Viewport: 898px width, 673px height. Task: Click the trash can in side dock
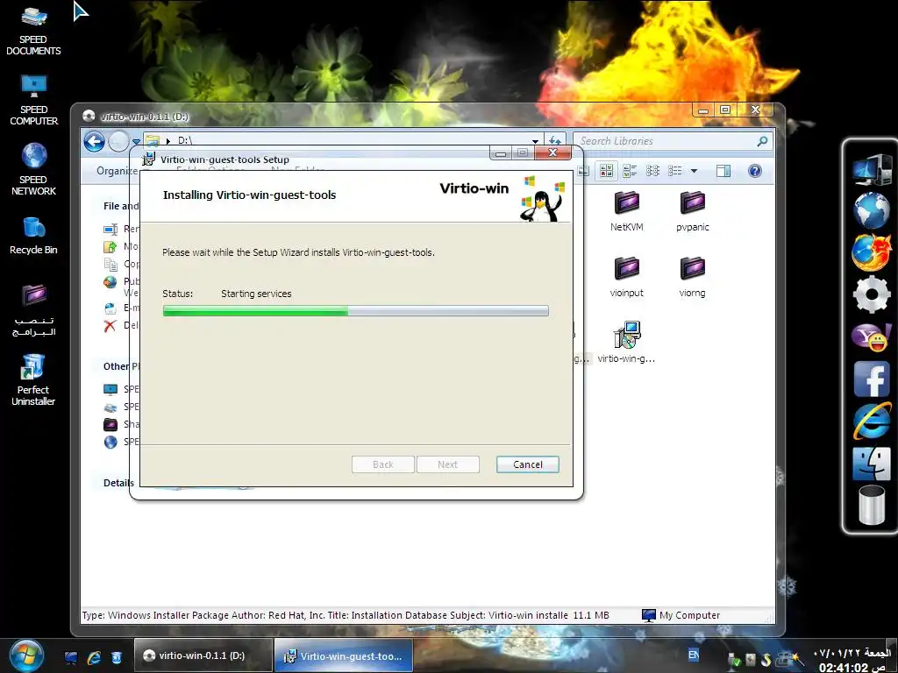(871, 505)
